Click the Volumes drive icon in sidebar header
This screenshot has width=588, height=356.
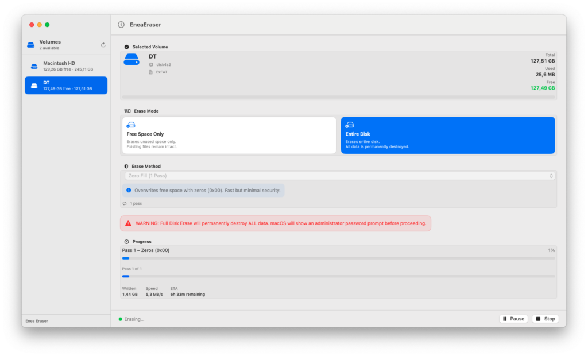click(31, 45)
